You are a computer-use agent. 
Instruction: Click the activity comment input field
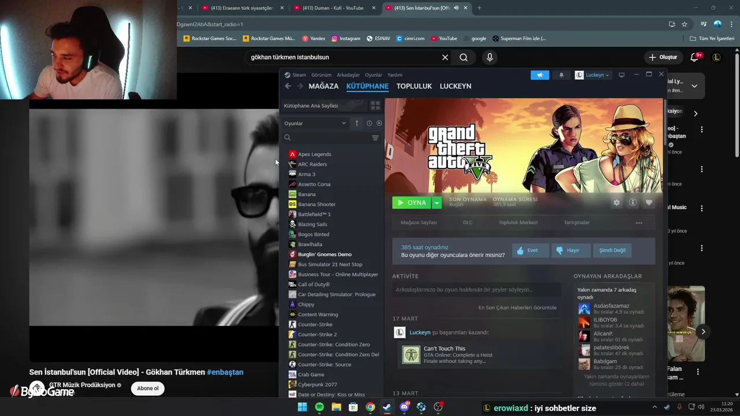coord(476,289)
